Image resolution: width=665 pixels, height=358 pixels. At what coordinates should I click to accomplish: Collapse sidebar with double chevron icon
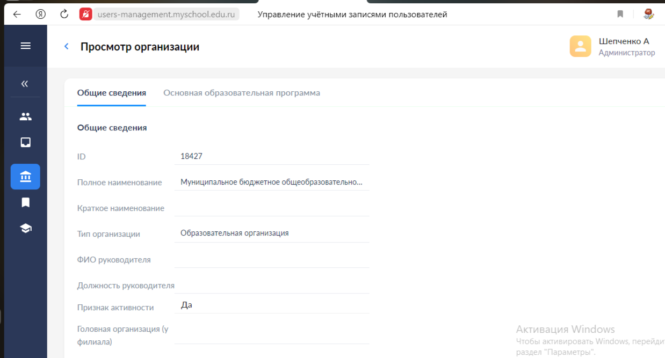25,84
